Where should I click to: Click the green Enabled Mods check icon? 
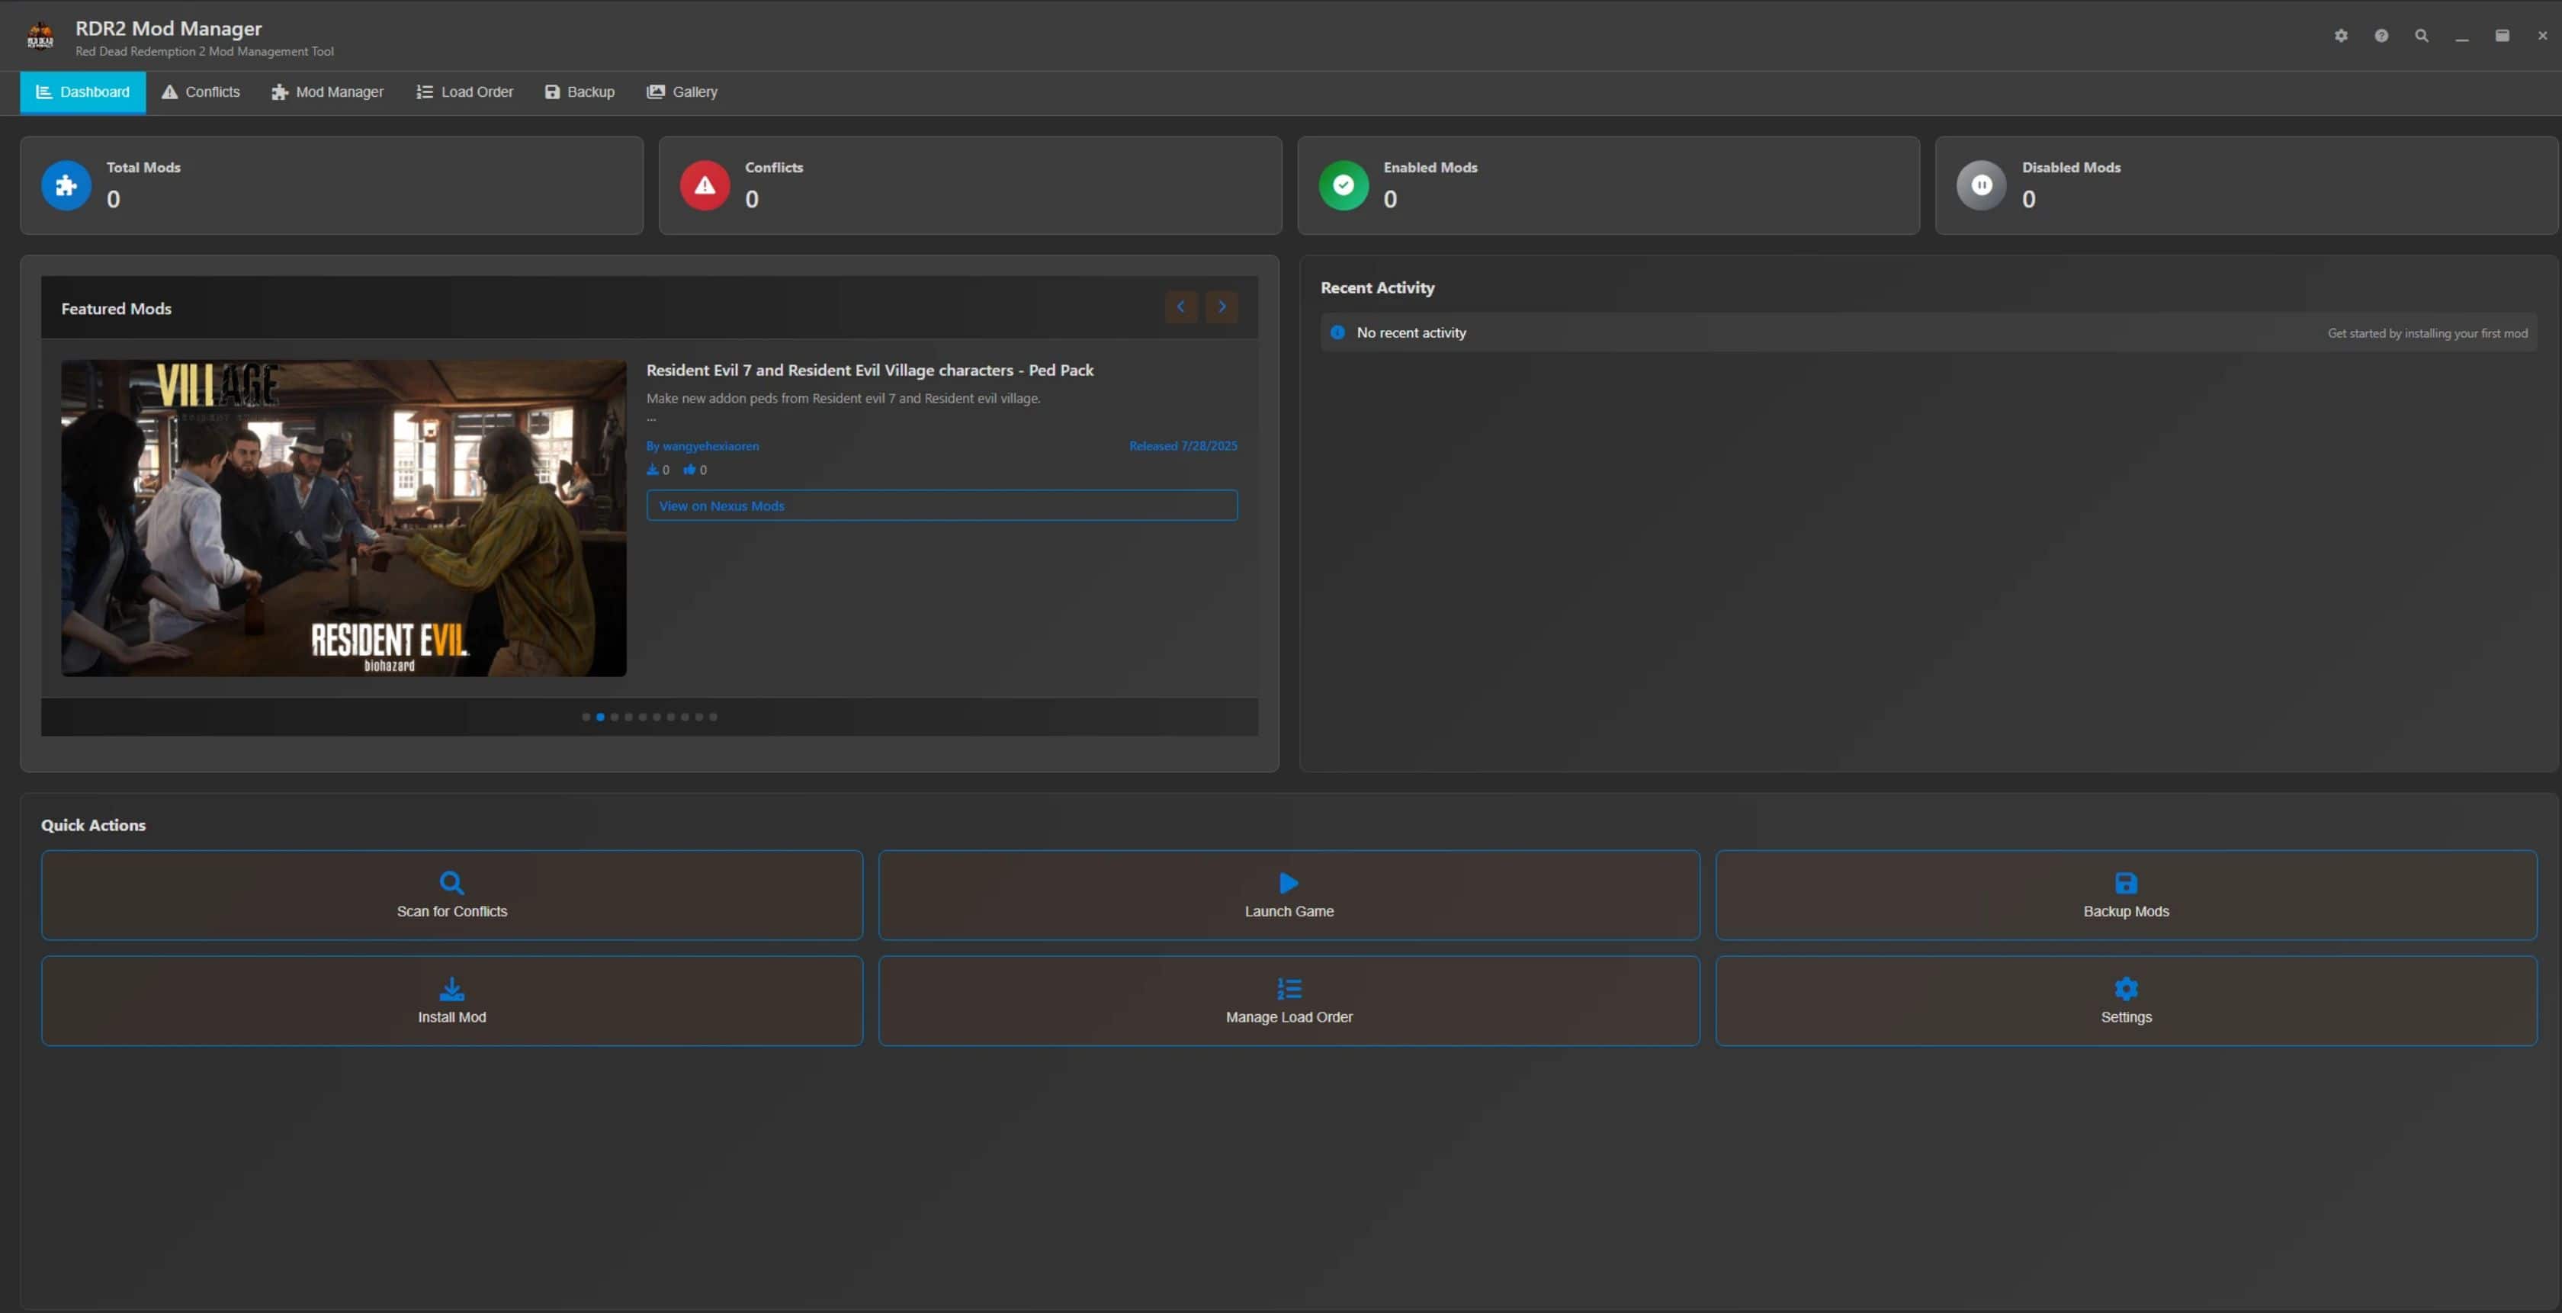[x=1344, y=185]
